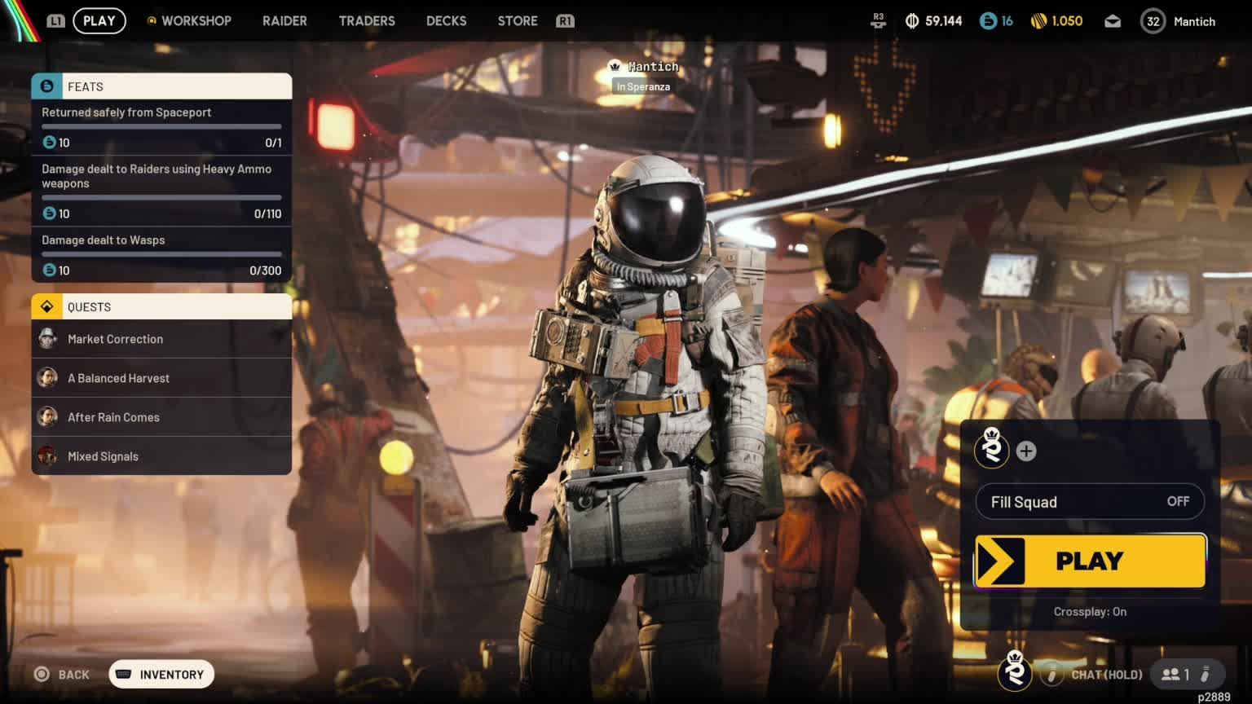Click the After Rain Comes quest giver portrait
Screen dimensions: 1252x704
[47, 417]
